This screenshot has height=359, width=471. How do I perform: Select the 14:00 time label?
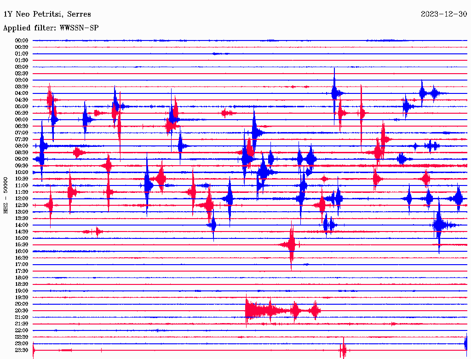tap(22, 225)
